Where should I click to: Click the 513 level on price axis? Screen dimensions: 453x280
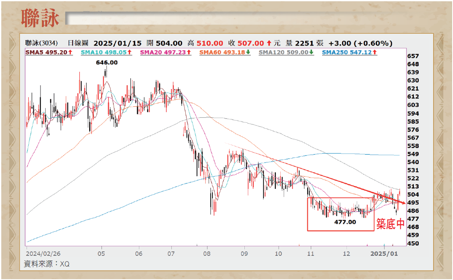coord(413,186)
